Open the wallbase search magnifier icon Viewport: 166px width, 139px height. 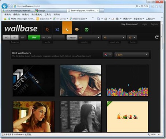(47, 30)
